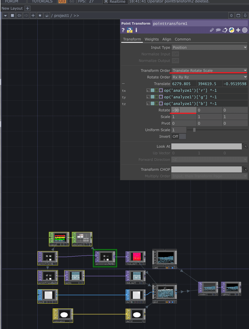Click the stop square icon in the pane bar
This screenshot has height=329, width=249.
point(12,16)
